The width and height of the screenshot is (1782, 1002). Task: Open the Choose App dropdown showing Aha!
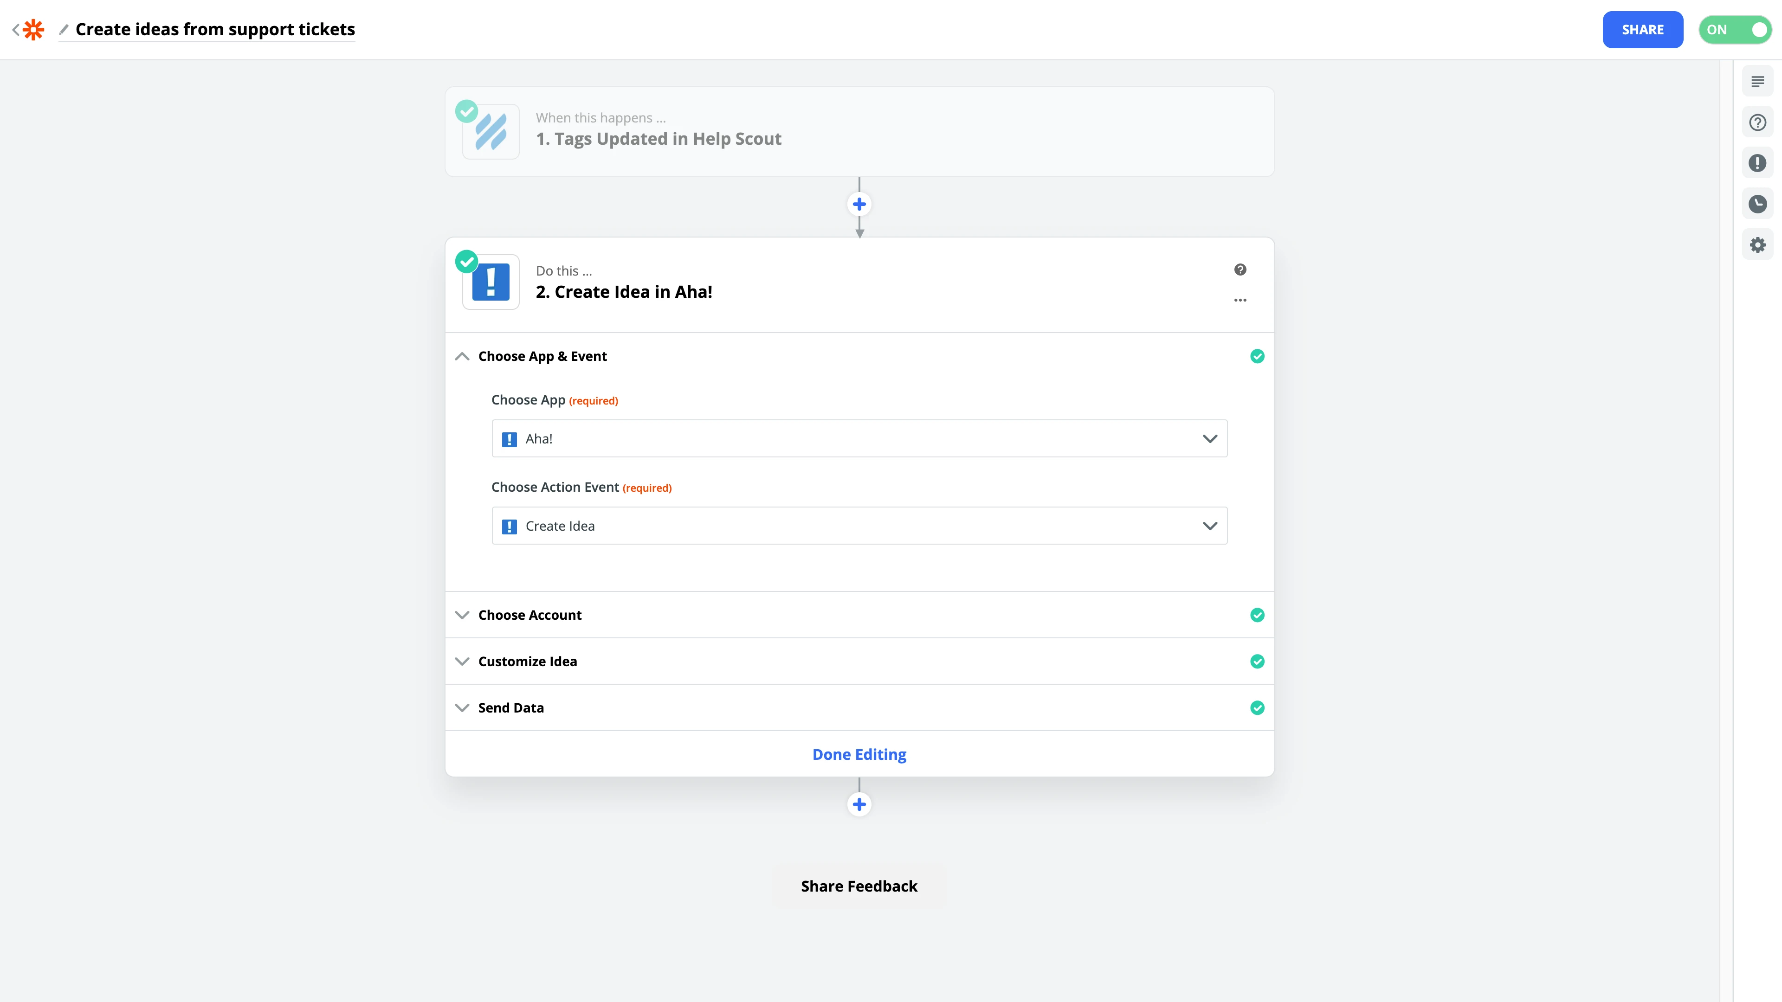pos(859,438)
